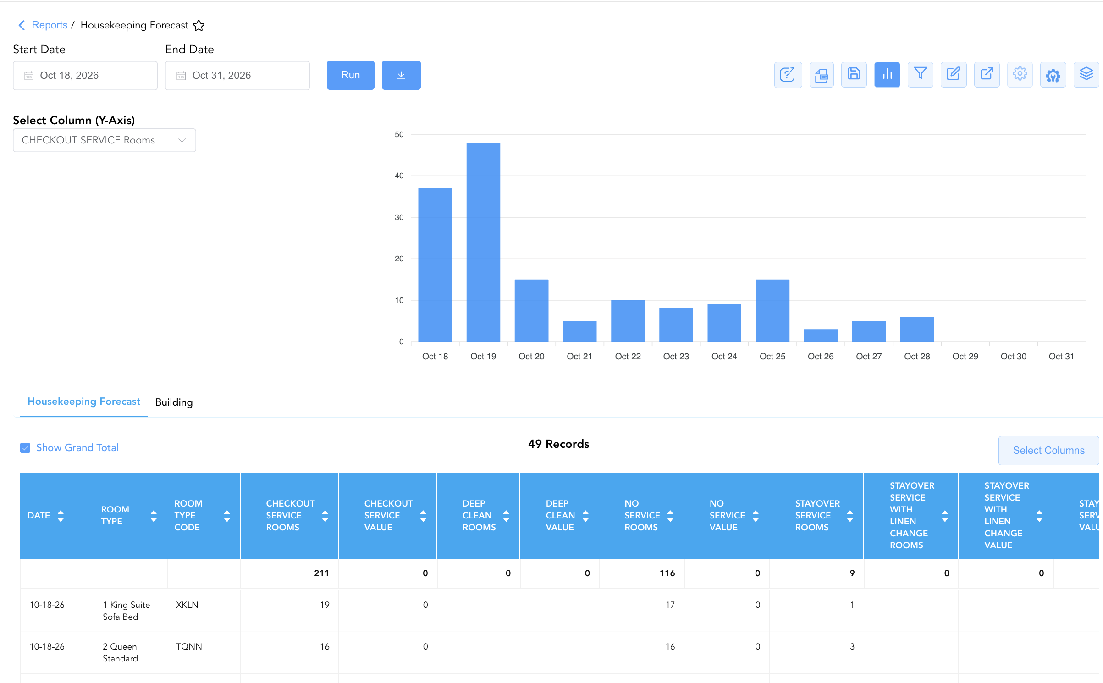Toggle the bar chart view icon
The width and height of the screenshot is (1103, 683).
point(887,75)
